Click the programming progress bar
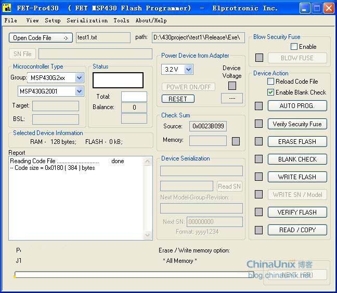This screenshot has height=293, width=337. tap(134, 274)
